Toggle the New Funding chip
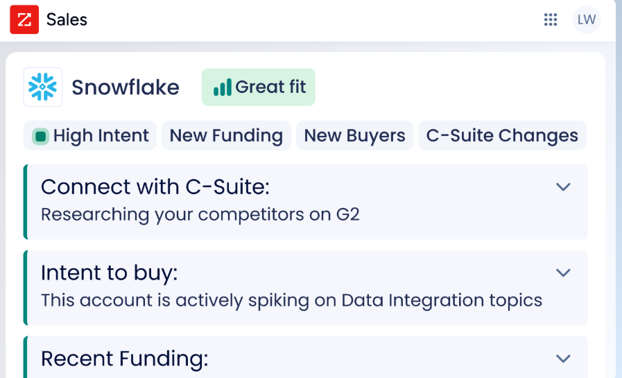 pyautogui.click(x=226, y=136)
